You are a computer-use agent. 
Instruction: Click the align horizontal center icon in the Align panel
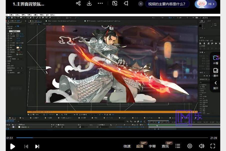tap(204, 43)
